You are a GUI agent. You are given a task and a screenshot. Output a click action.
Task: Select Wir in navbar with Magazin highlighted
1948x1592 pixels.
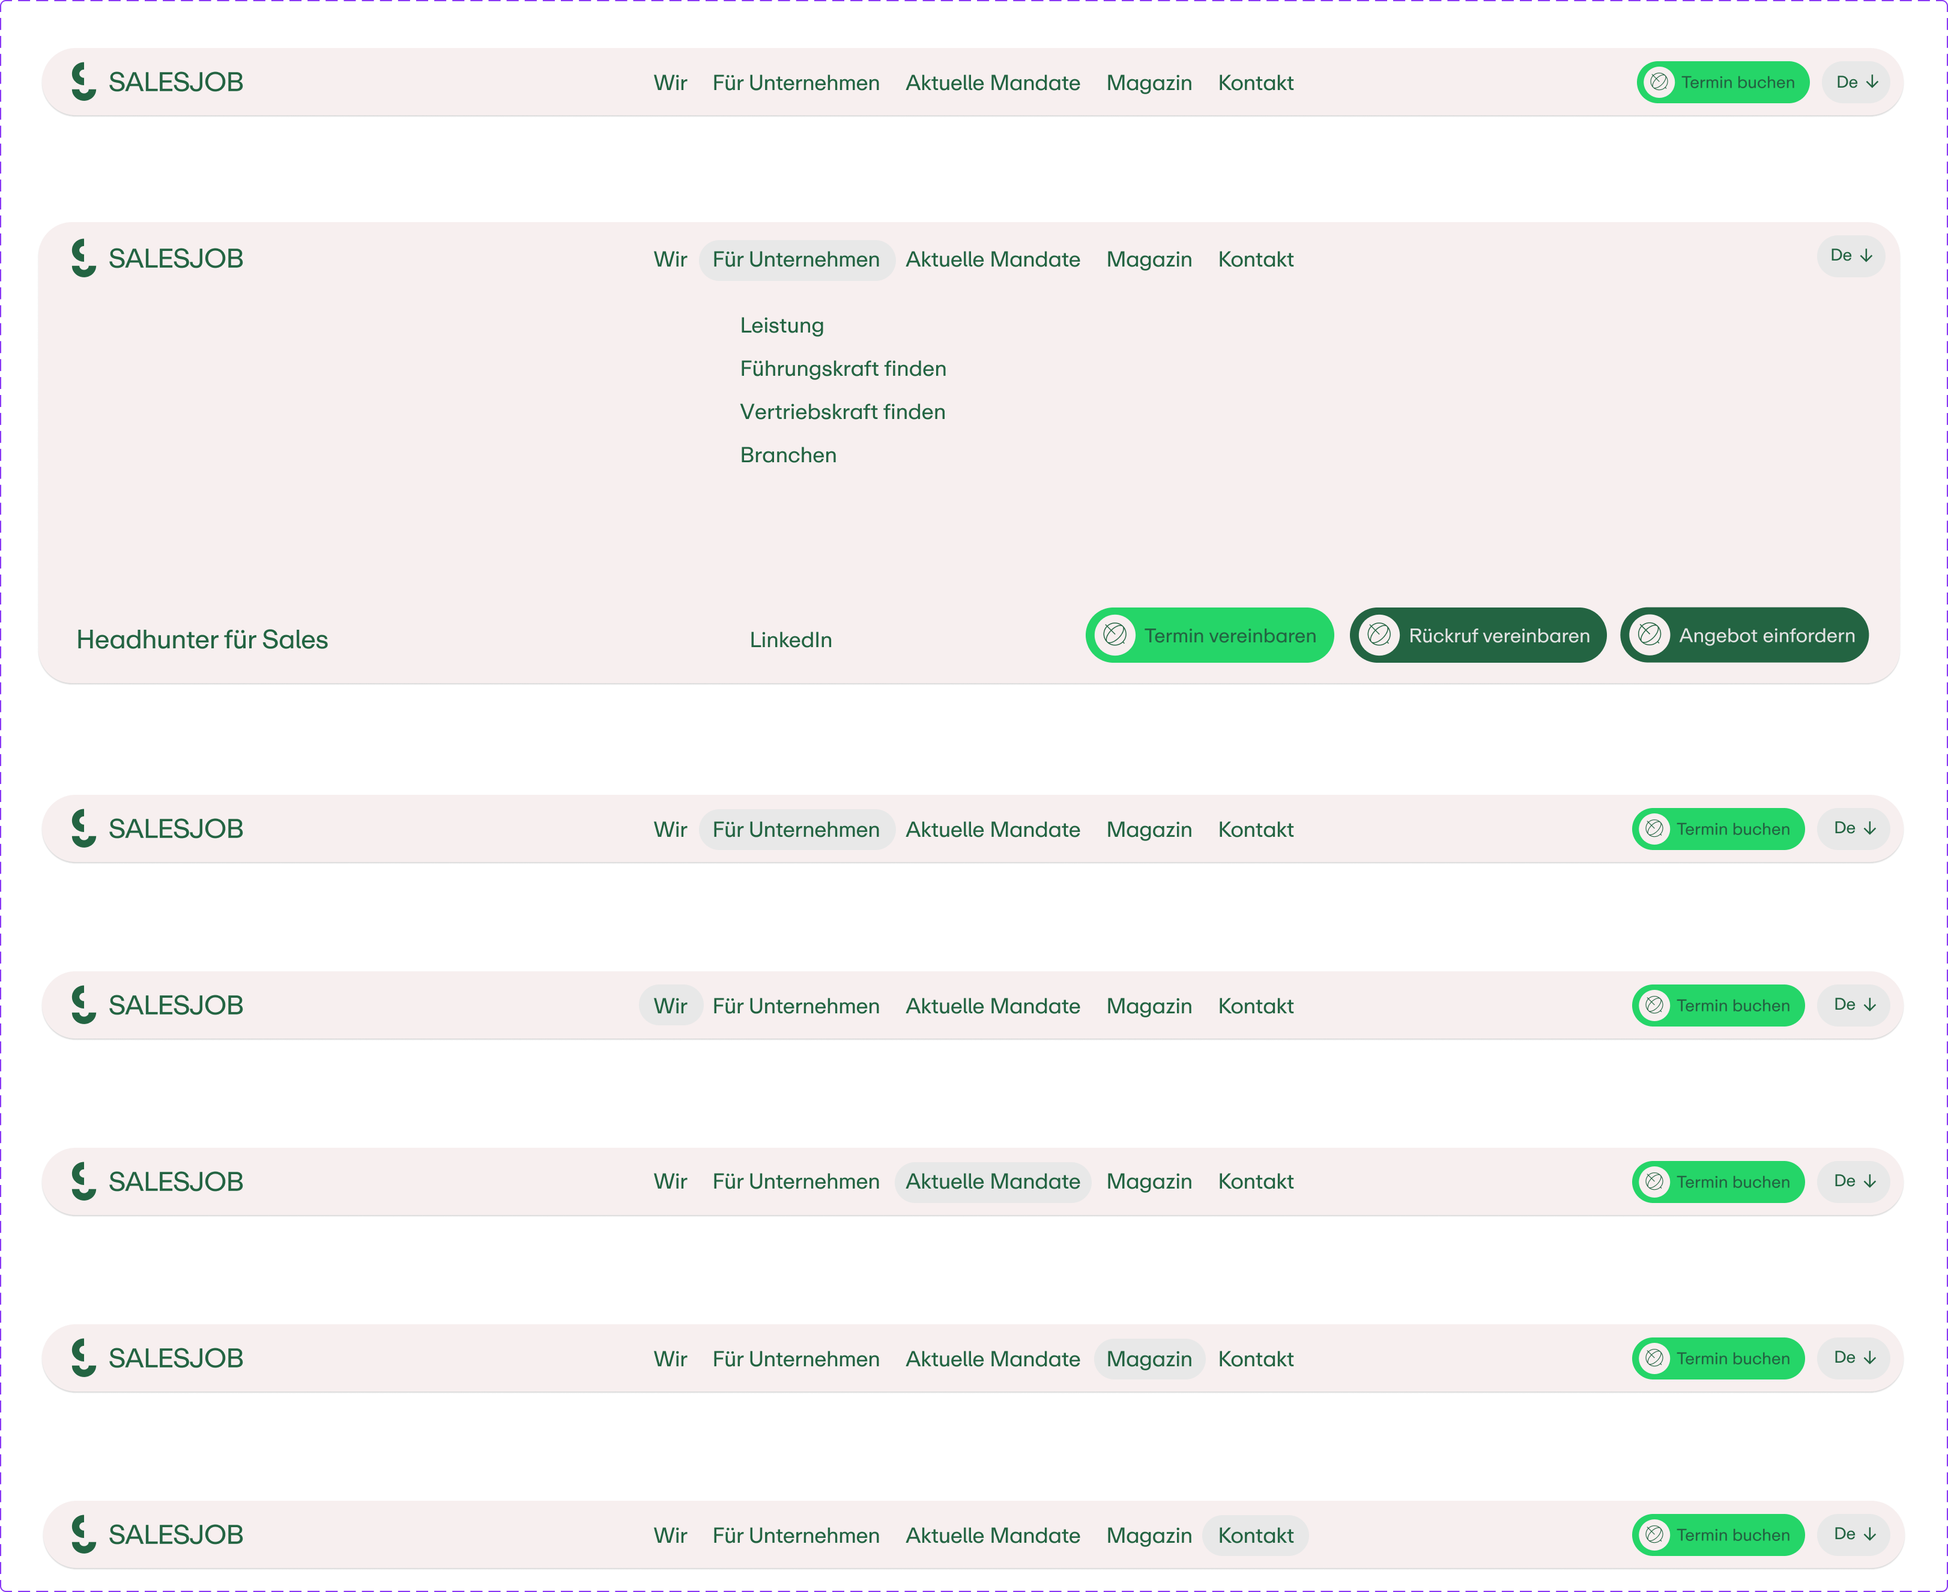[x=670, y=1359]
